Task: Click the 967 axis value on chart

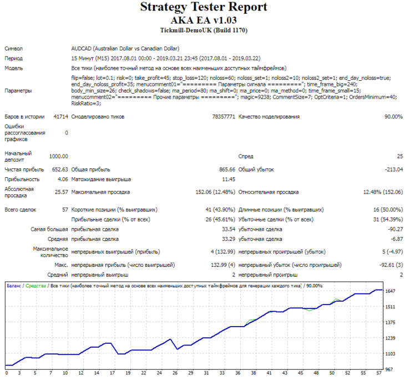Action: (x=389, y=370)
